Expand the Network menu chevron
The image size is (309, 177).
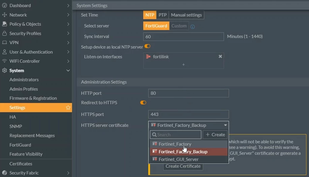click(x=68, y=15)
